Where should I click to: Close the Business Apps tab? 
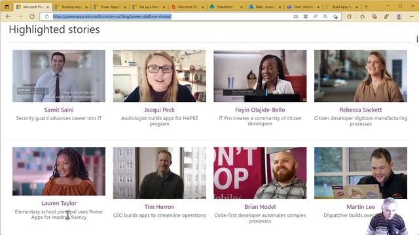86,7
